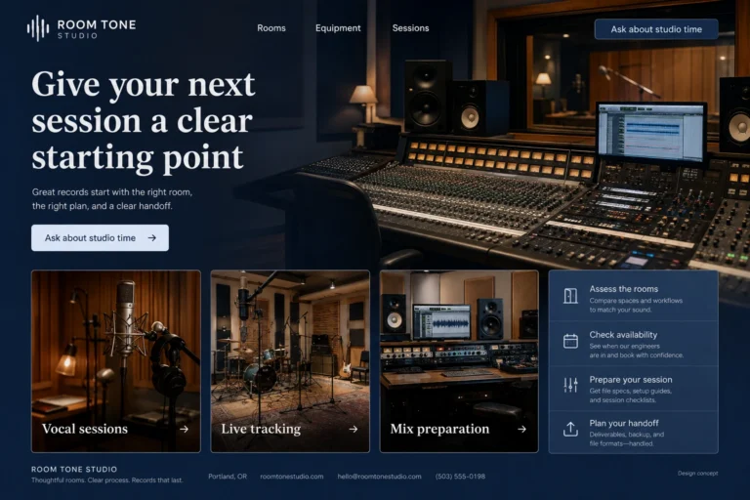Click 'Compare spaces and workflows' description text

click(636, 301)
